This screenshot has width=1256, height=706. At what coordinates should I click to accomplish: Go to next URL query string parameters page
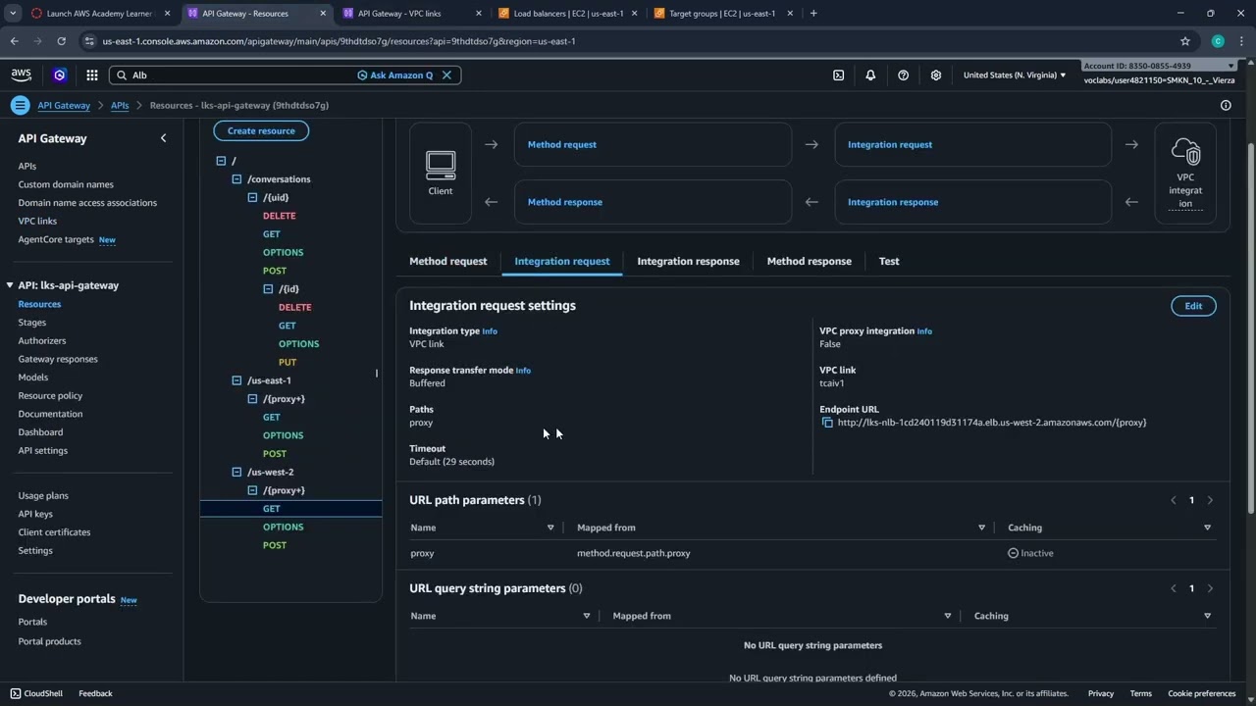[x=1210, y=588]
